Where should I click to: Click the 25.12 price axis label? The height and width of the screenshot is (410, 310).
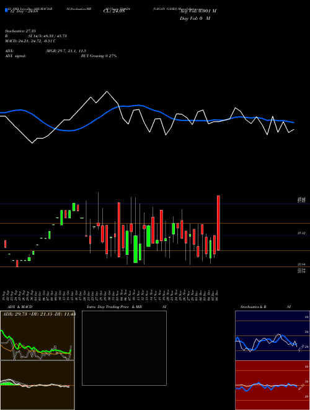click(x=301, y=233)
